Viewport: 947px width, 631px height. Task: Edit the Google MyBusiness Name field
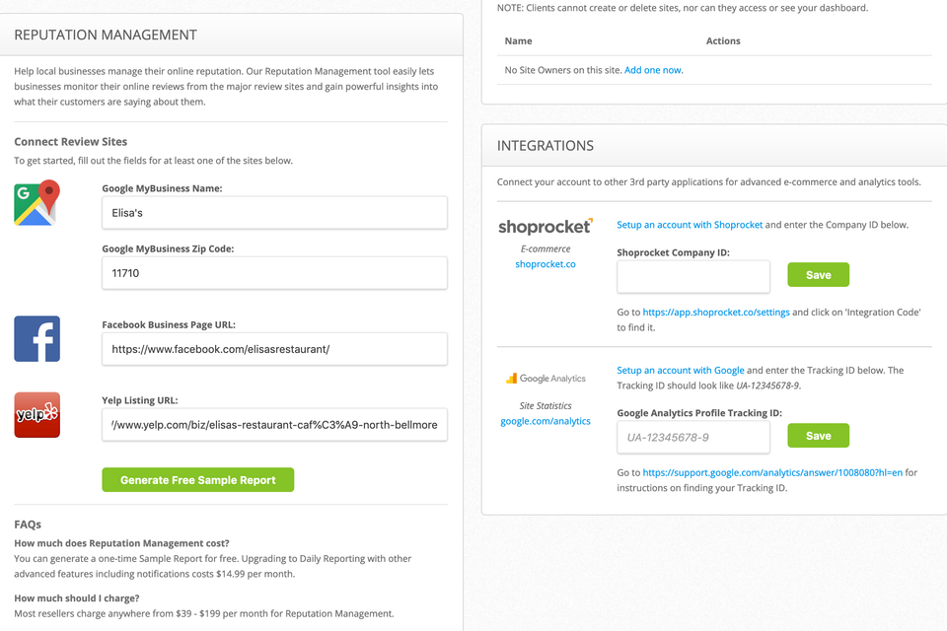[275, 213]
